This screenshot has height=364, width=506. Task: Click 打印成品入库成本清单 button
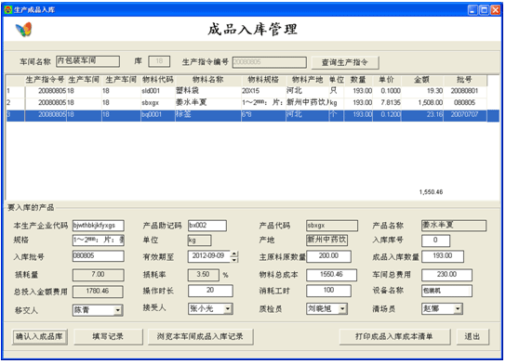tap(394, 337)
